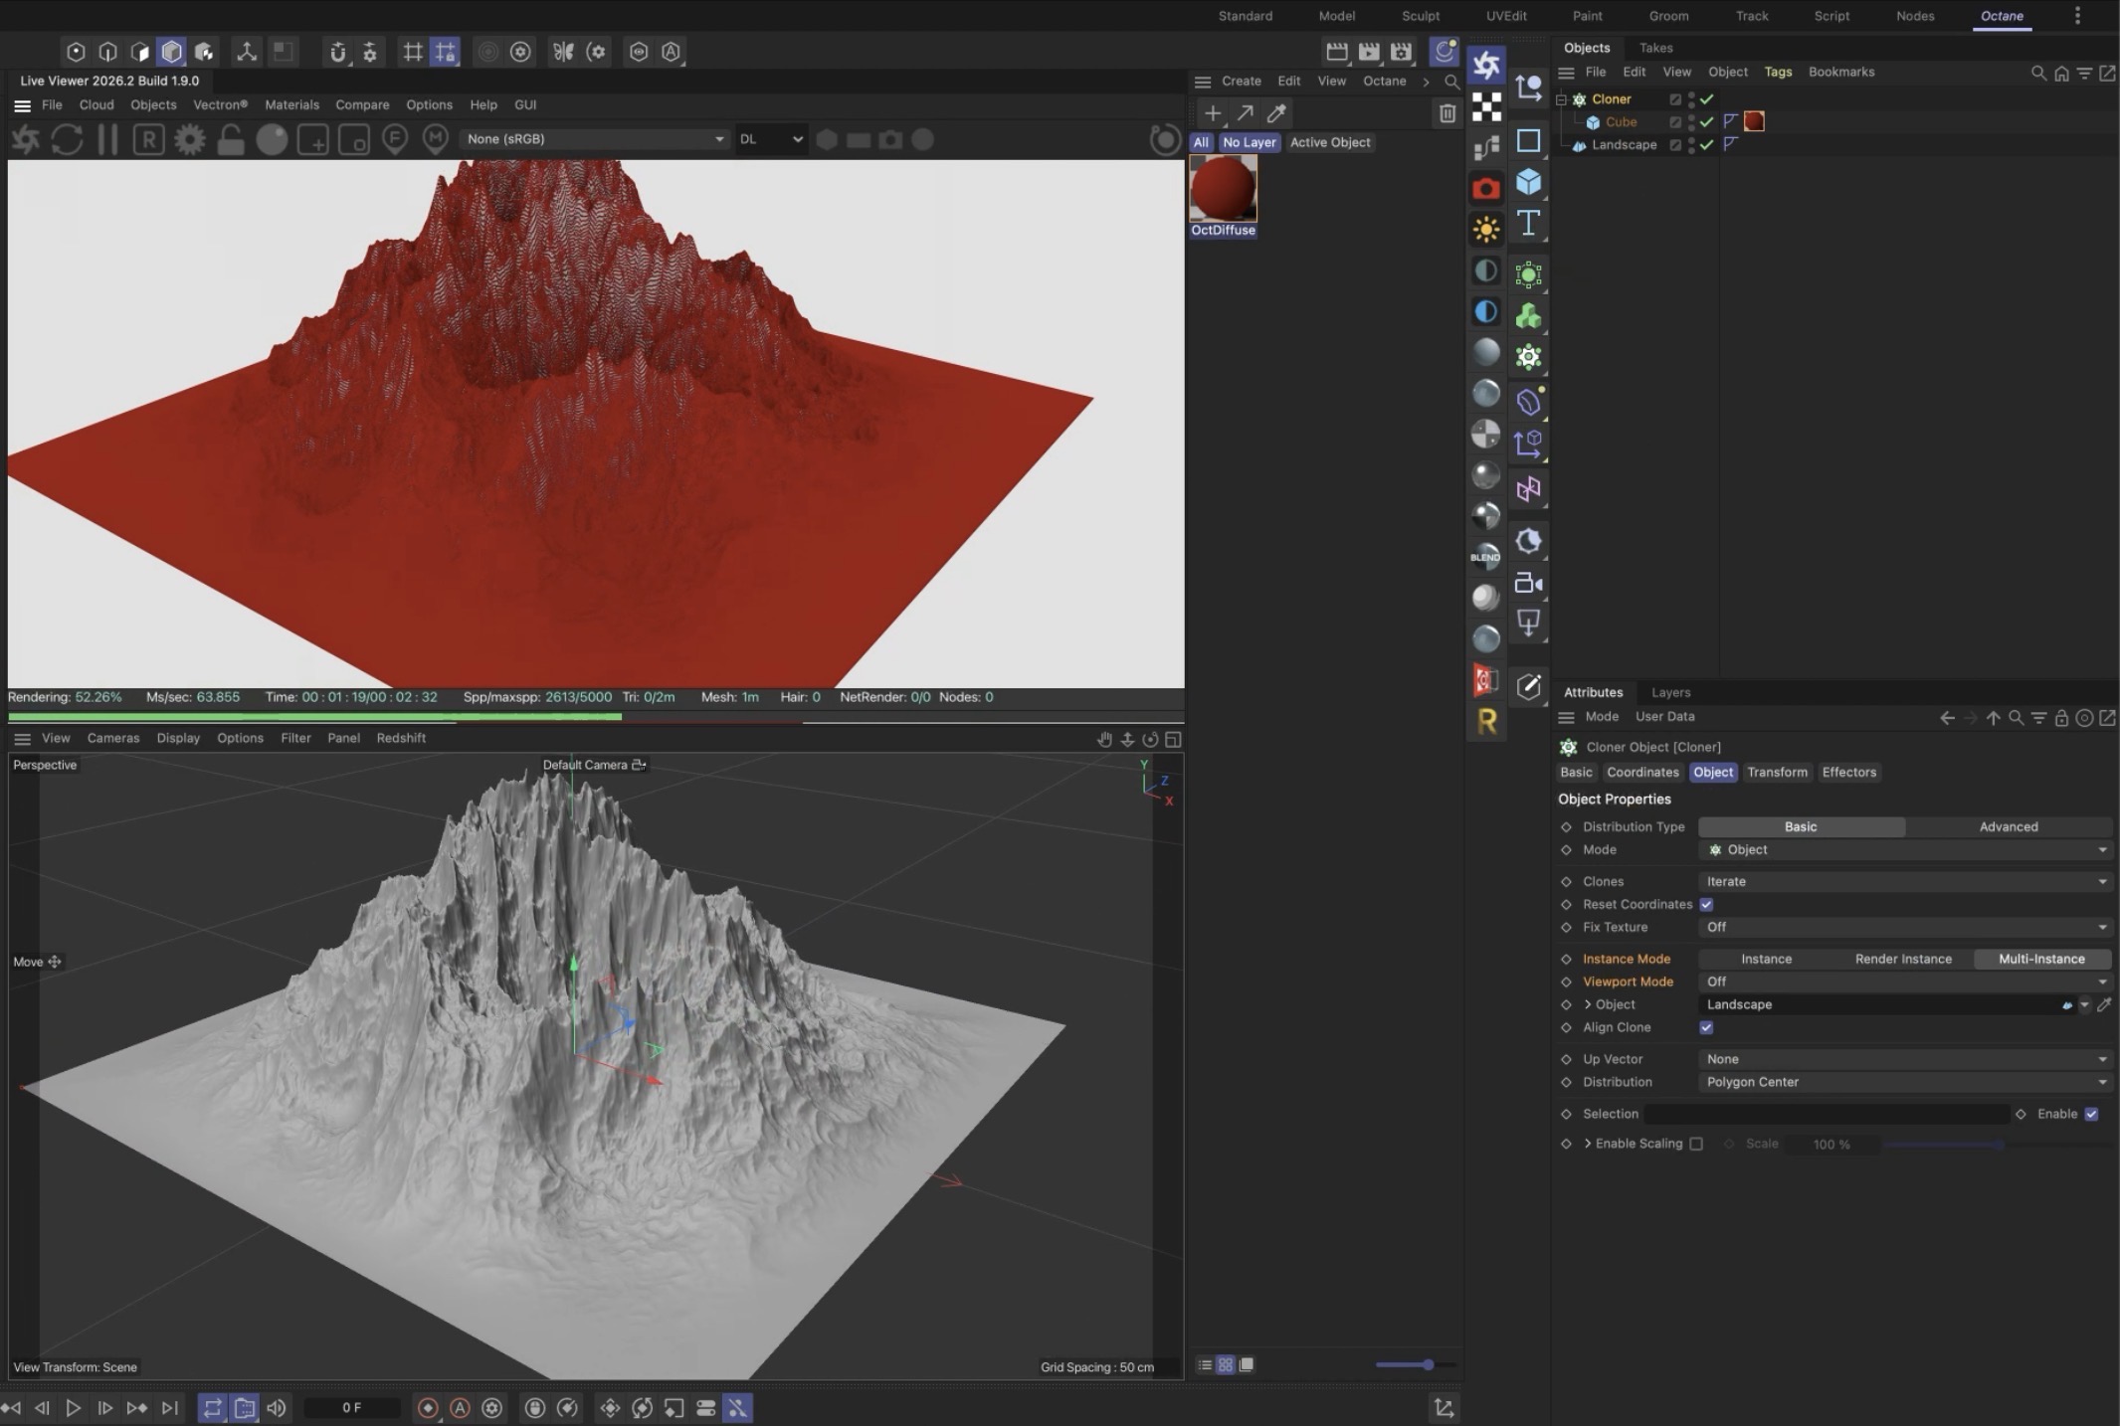
Task: Open the Up Vector dropdown
Action: [1905, 1059]
